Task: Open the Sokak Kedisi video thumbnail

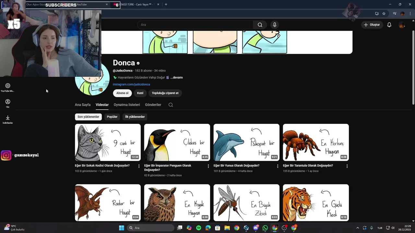Action: tap(108, 142)
